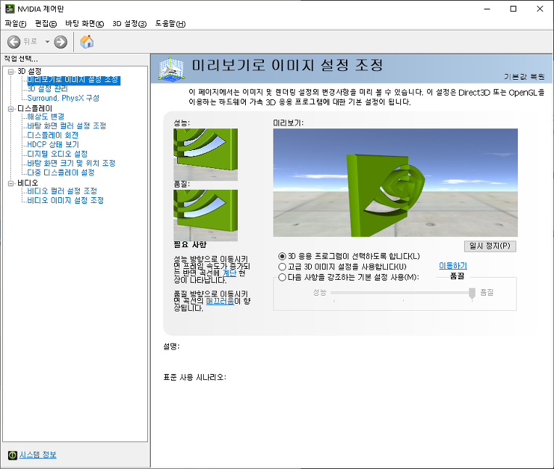The height and width of the screenshot is (469, 554).
Task: Select 3D 설정 관리 in the tree
Action: pyautogui.click(x=47, y=88)
